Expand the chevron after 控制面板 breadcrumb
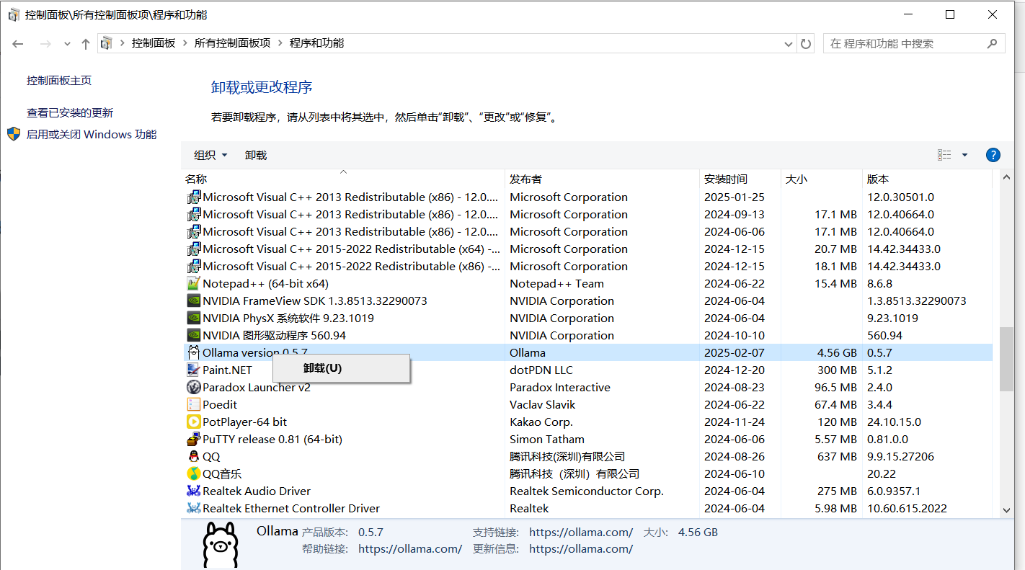 pos(185,43)
